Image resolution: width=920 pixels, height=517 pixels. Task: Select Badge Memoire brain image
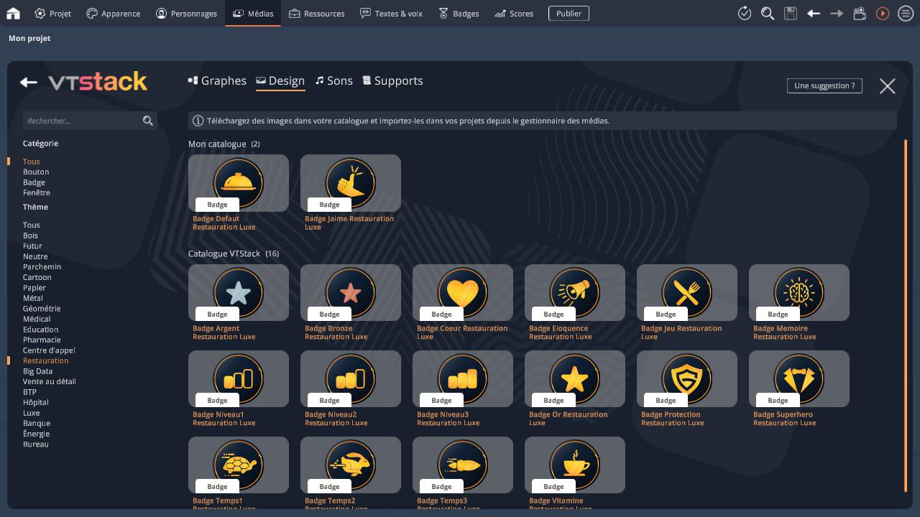click(x=799, y=292)
